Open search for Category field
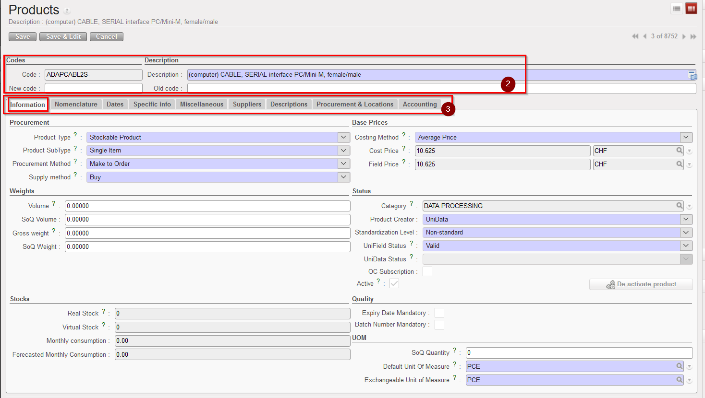 [680, 206]
